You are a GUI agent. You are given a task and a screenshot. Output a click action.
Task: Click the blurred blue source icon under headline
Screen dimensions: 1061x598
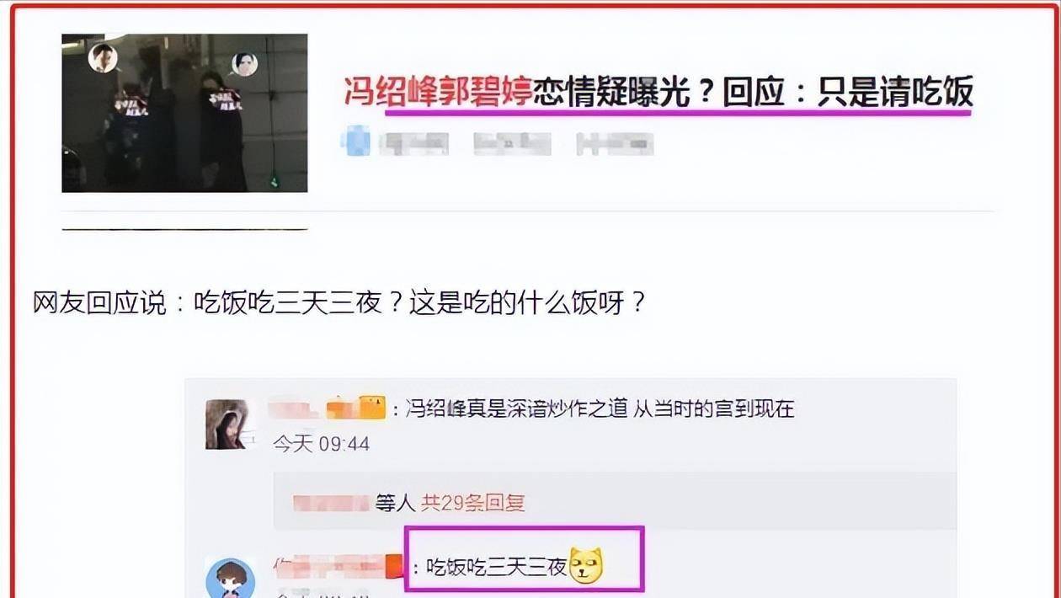[x=355, y=141]
